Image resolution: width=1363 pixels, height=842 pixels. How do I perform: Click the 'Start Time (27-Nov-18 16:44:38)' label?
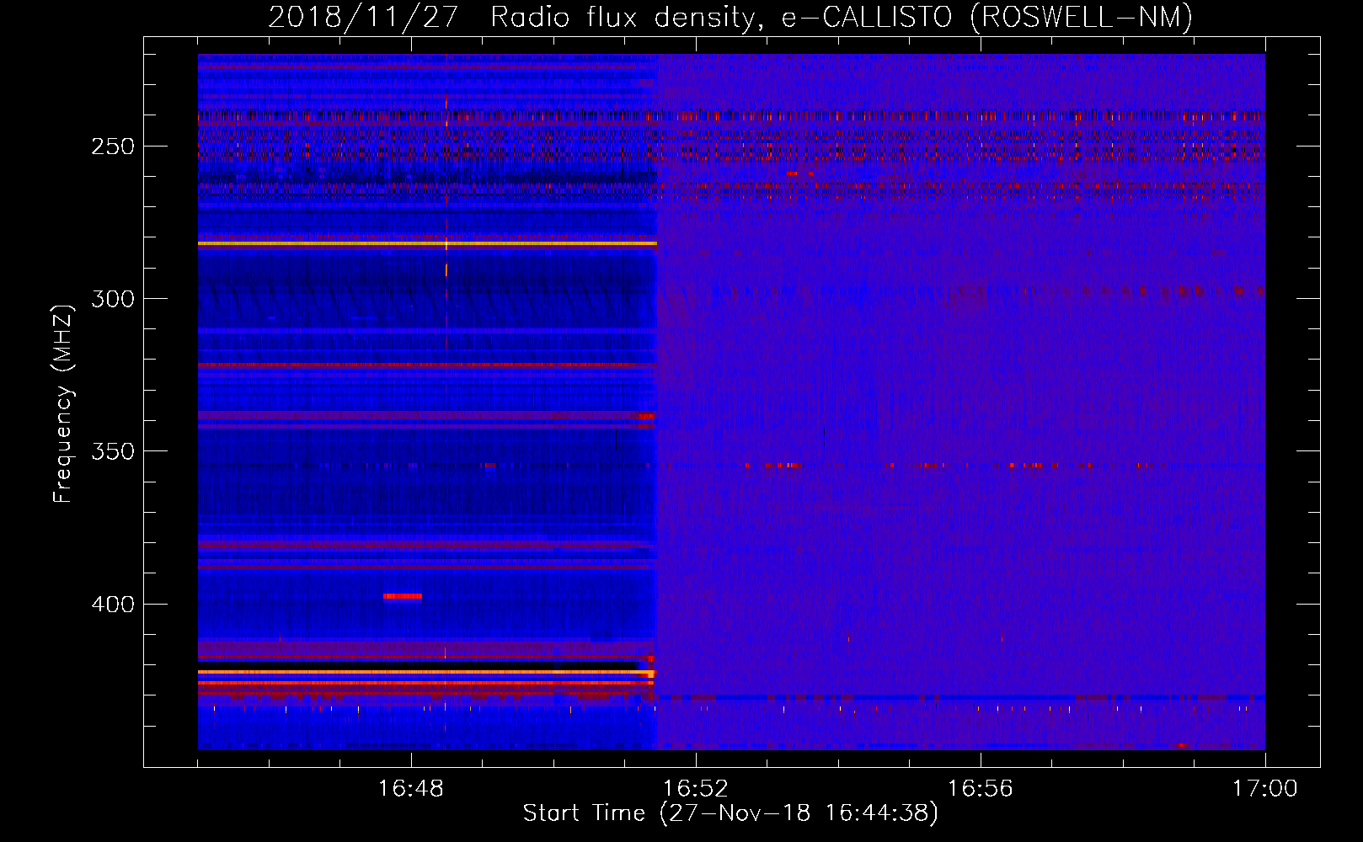(x=730, y=813)
